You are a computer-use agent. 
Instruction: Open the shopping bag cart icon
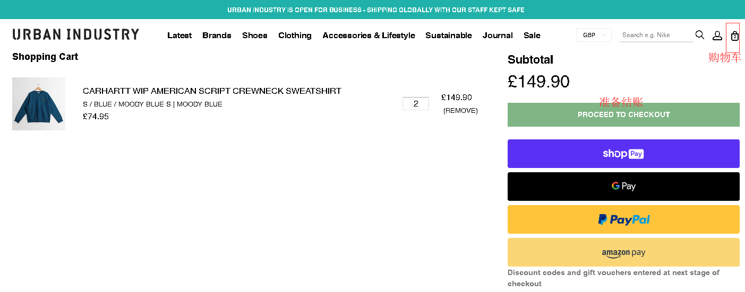pos(734,36)
